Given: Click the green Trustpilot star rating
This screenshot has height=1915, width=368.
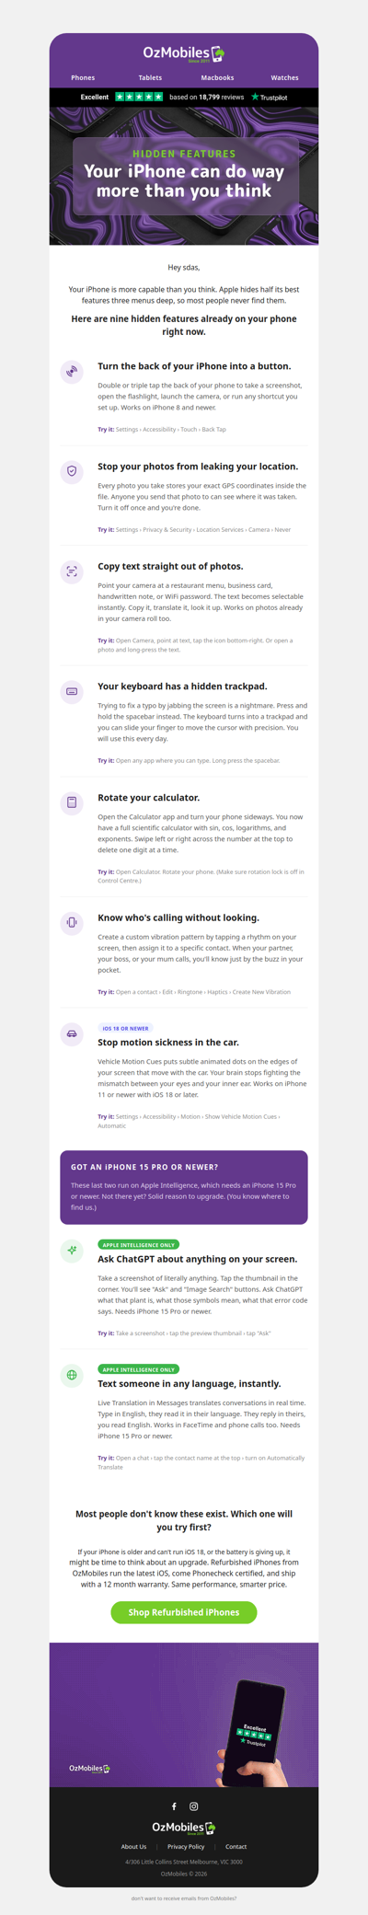Looking at the screenshot, I should click(139, 97).
